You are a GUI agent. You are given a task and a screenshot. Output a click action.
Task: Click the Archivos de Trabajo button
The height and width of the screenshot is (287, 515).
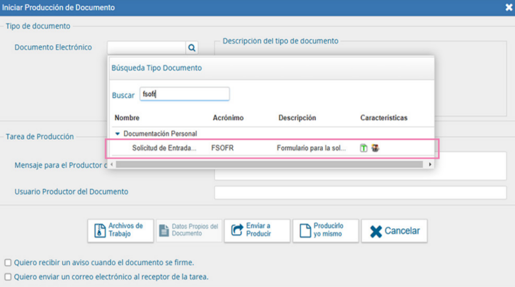coord(121,230)
